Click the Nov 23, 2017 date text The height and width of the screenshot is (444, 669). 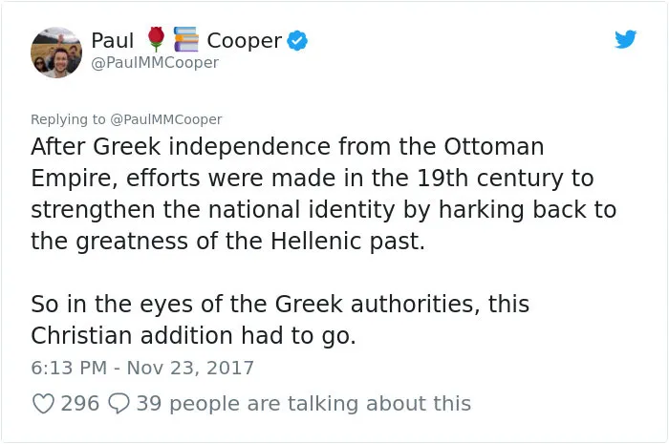[191, 368]
